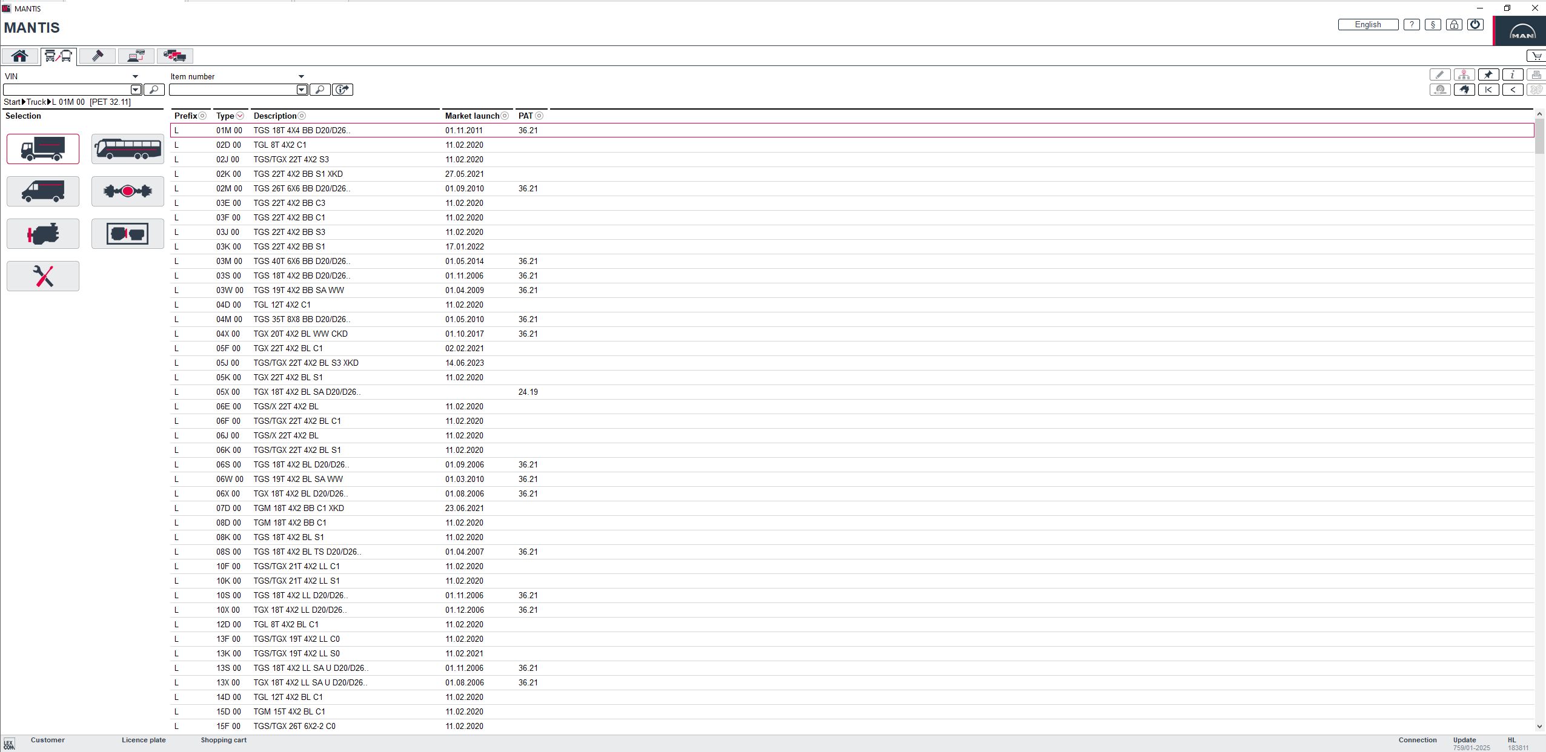Select the Axle category button
This screenshot has width=1546, height=752.
tap(128, 191)
